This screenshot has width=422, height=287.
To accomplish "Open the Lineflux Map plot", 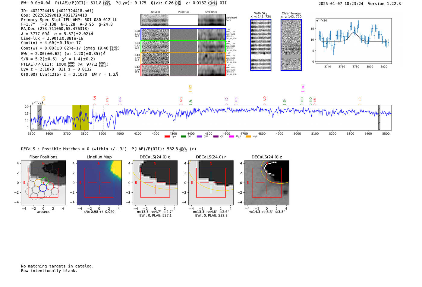I will click(99, 182).
